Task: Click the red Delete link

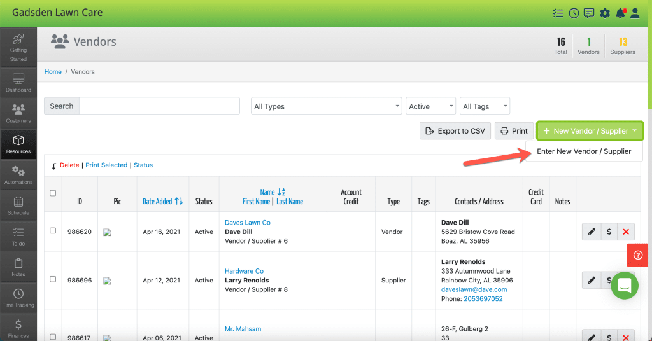Action: pos(69,165)
